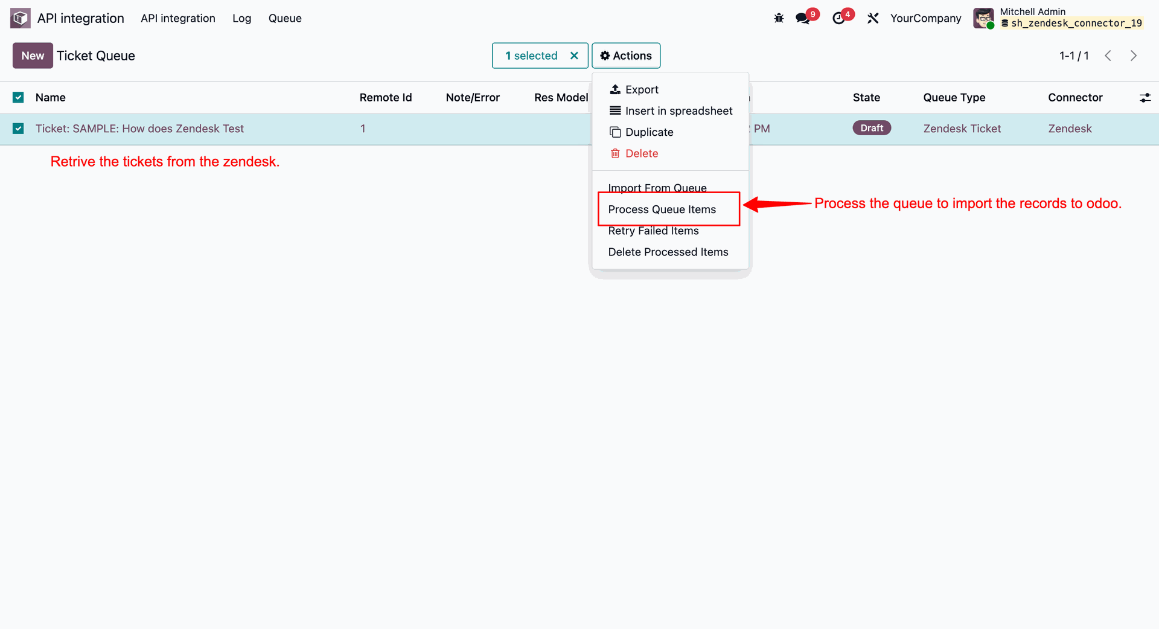Screen dimensions: 1159x629
Task: Go to the next page arrow
Action: click(1134, 56)
